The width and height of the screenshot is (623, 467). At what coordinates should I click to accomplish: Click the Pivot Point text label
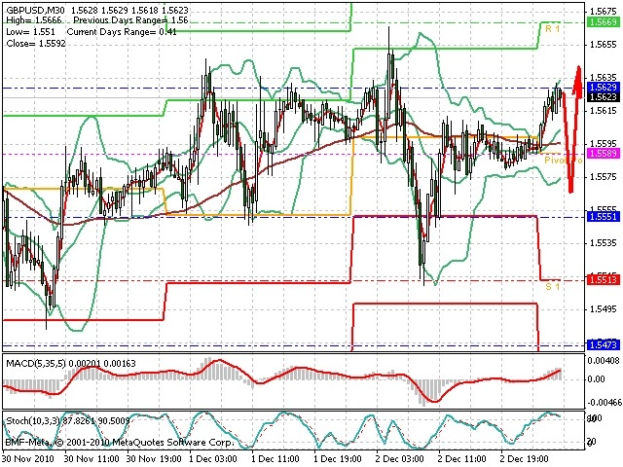point(563,161)
